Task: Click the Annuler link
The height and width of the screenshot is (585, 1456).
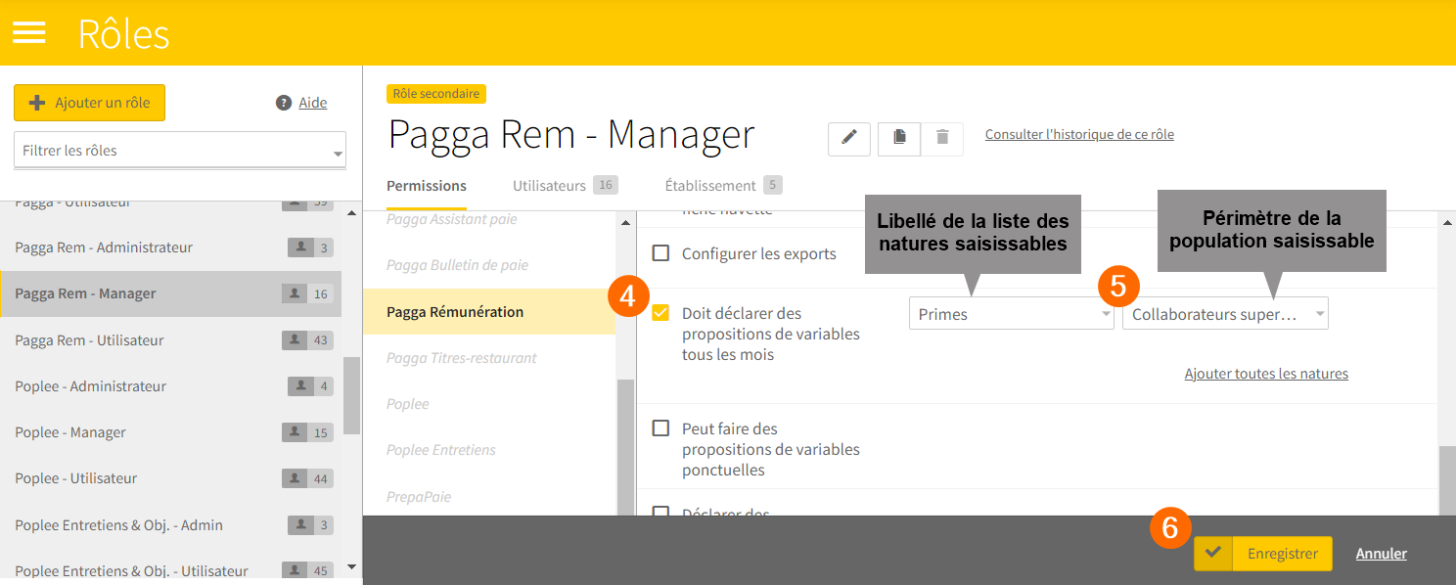Action: coord(1382,554)
